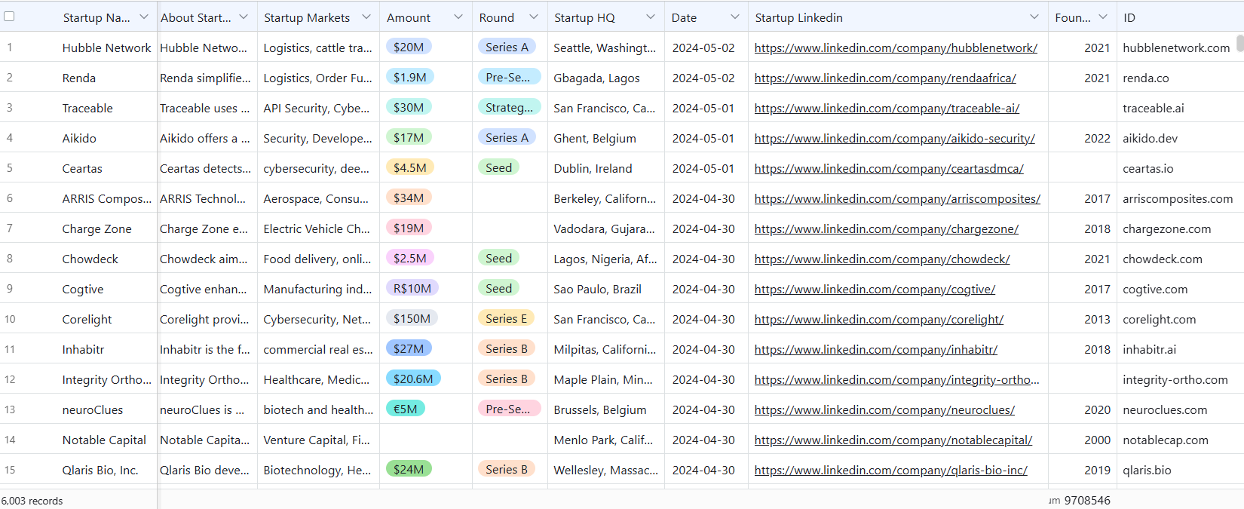Viewport: 1244px width, 509px height.
Task: Open Date column dropdown arrow
Action: [x=735, y=17]
